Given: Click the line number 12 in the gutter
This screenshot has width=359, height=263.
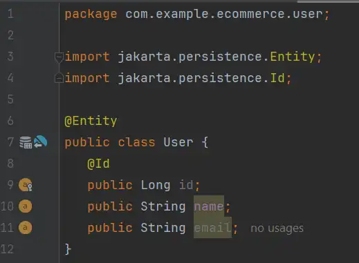Looking at the screenshot, I should (x=7, y=249).
